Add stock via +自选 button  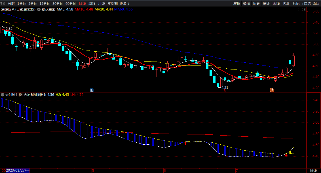[306, 3]
